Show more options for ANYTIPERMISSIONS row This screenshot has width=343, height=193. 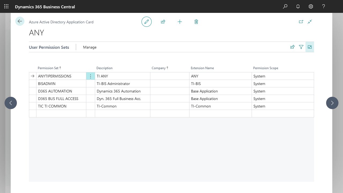point(91,76)
